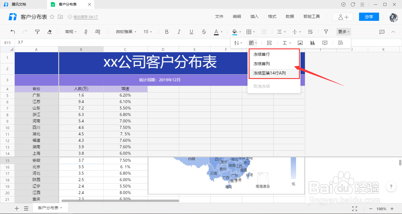This screenshot has height=214, width=402.
Task: Click the clear formatting eraser icon
Action: point(49,31)
